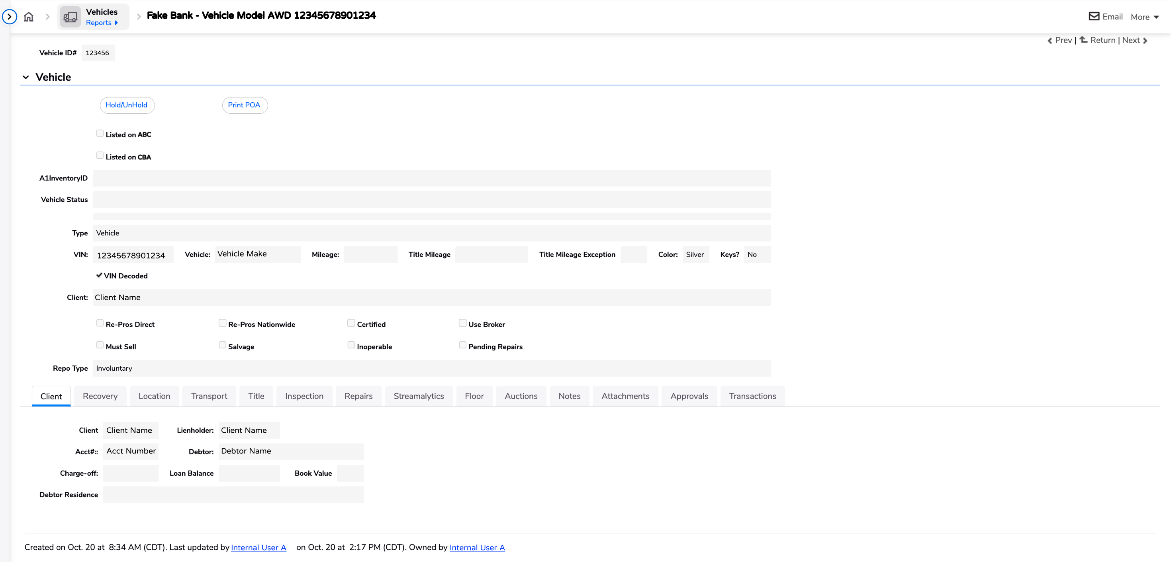Click the Vehicle ID# field showing 123456
This screenshot has width=1171, height=562.
click(98, 53)
